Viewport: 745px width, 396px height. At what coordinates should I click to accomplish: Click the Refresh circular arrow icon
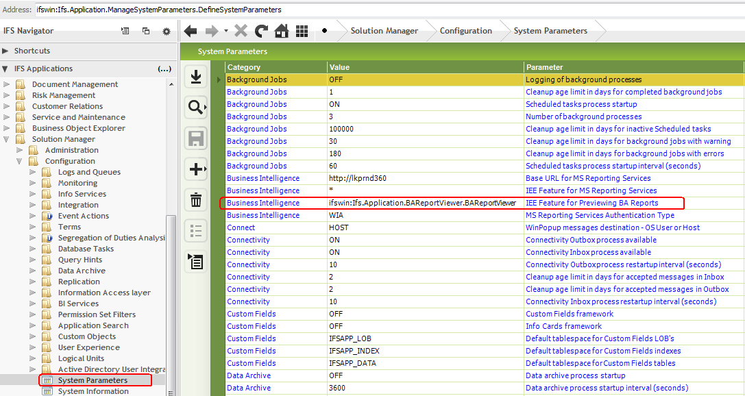pos(261,31)
